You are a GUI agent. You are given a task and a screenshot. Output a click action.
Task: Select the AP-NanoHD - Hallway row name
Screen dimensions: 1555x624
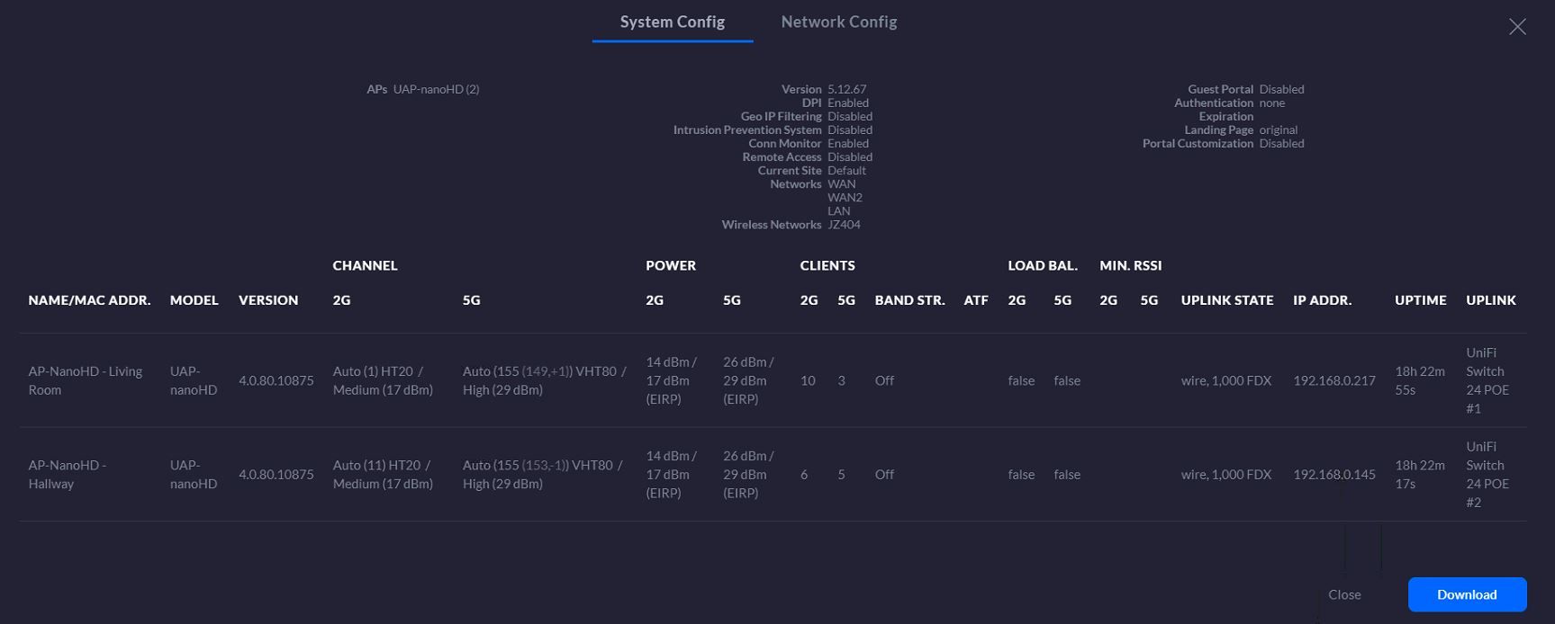[x=68, y=474]
